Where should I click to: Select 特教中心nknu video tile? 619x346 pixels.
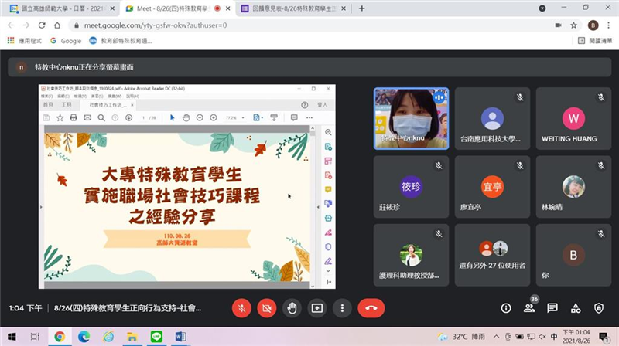(x=411, y=119)
